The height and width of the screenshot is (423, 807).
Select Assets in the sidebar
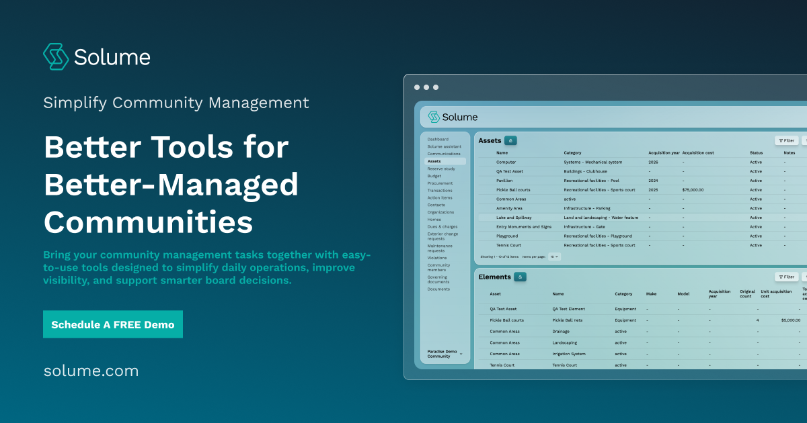[x=445, y=161]
